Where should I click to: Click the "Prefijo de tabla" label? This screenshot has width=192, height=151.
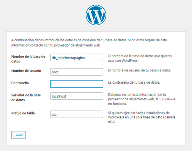pos(24,113)
